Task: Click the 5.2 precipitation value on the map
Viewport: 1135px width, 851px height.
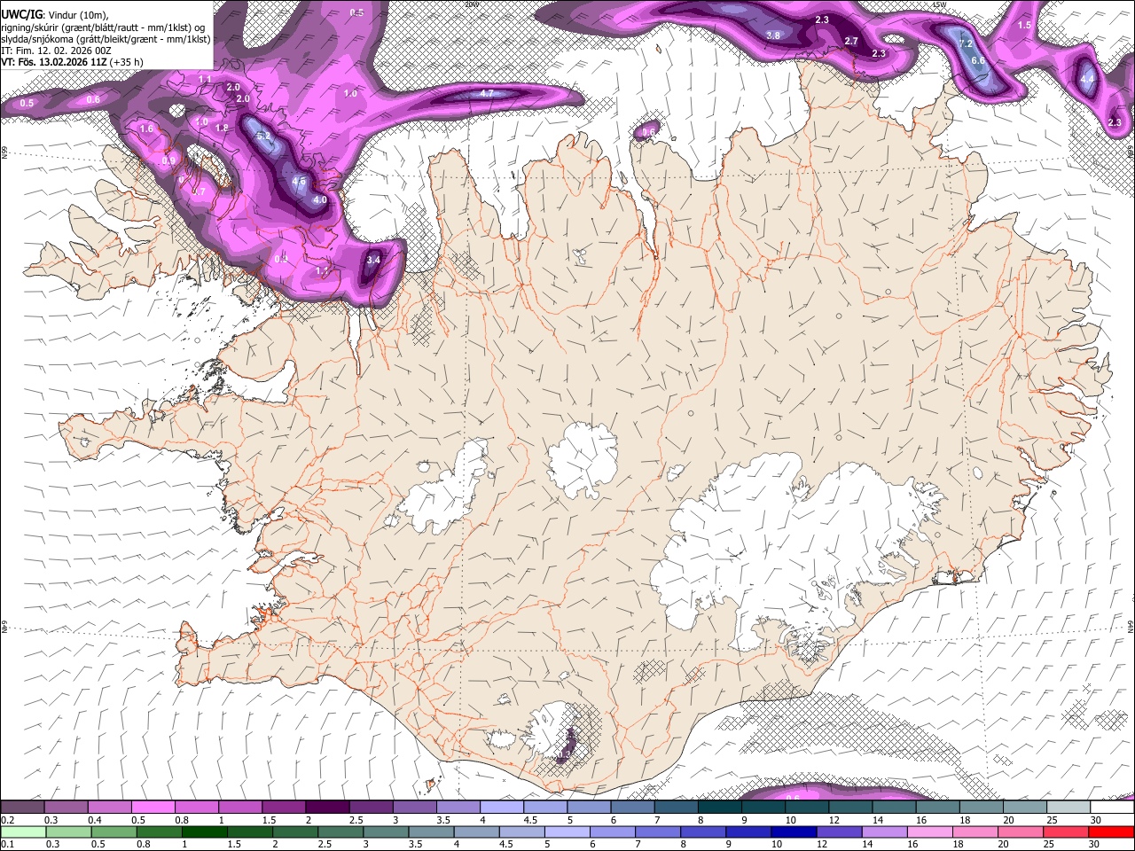Action: pos(263,136)
